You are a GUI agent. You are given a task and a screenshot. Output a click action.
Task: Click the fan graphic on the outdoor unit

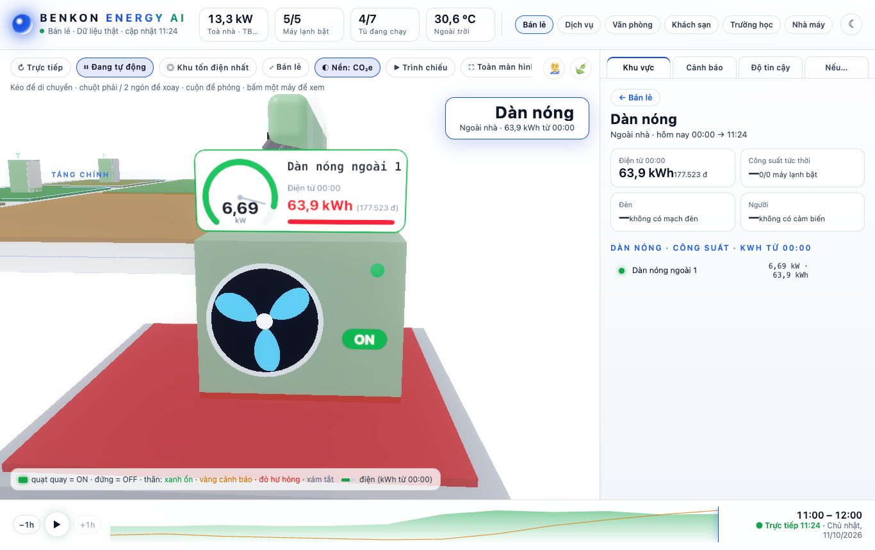pyautogui.click(x=265, y=320)
